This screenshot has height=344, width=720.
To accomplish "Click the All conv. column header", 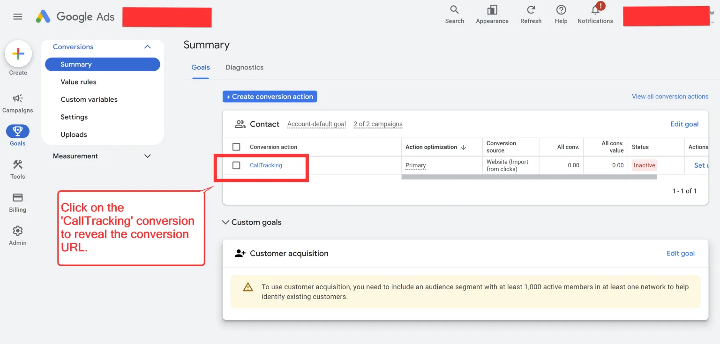I will click(568, 147).
